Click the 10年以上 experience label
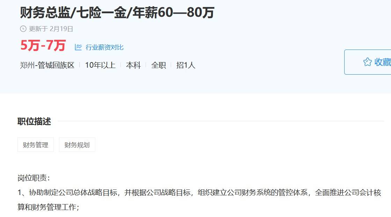 [100, 65]
